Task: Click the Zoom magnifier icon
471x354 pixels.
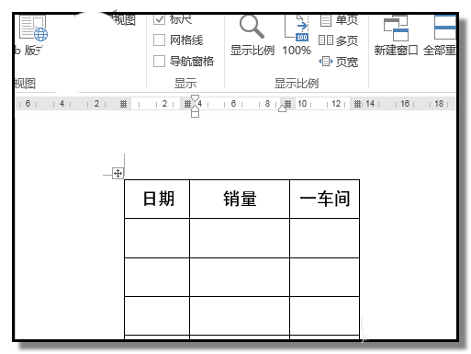Action: (252, 27)
